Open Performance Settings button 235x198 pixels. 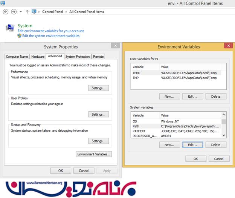point(98,88)
